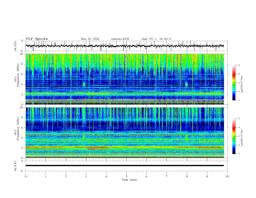
Task: Click inside the ch.1 spectrogram panel
Action: (x=124, y=79)
